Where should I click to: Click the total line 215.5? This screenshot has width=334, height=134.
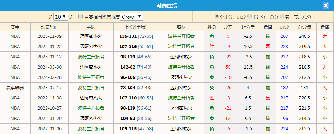click(x=304, y=128)
